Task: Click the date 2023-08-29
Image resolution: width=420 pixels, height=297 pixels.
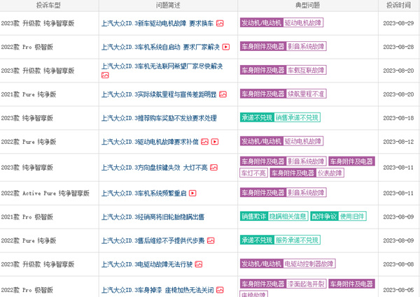Action: pos(398,23)
